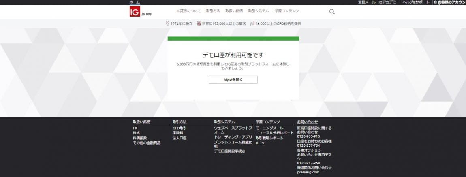
Task: Click the IG red logo
Action: 135,12
